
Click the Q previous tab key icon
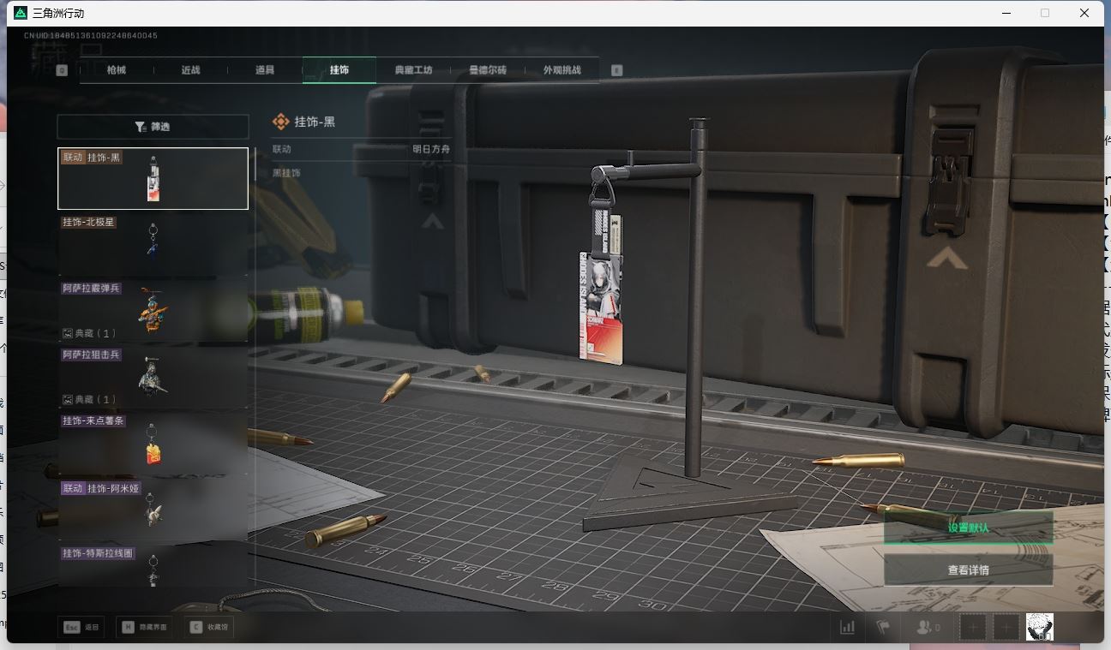[x=62, y=70]
